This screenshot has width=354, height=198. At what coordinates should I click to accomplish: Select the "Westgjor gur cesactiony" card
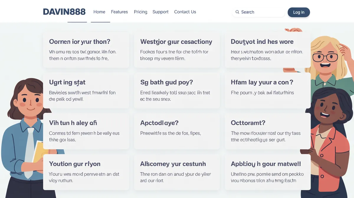click(177, 50)
